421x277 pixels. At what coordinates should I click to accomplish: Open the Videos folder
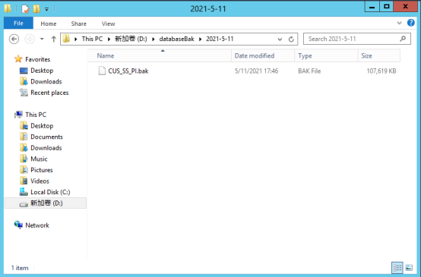click(40, 181)
